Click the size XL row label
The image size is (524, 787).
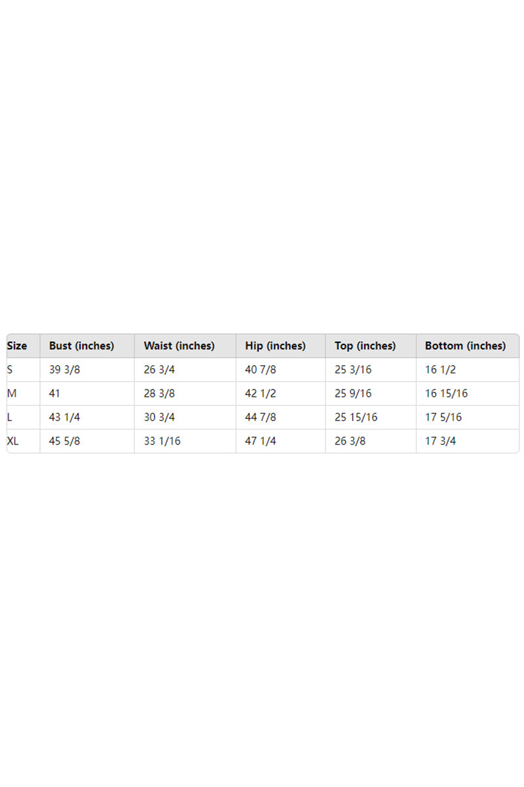pyautogui.click(x=13, y=441)
